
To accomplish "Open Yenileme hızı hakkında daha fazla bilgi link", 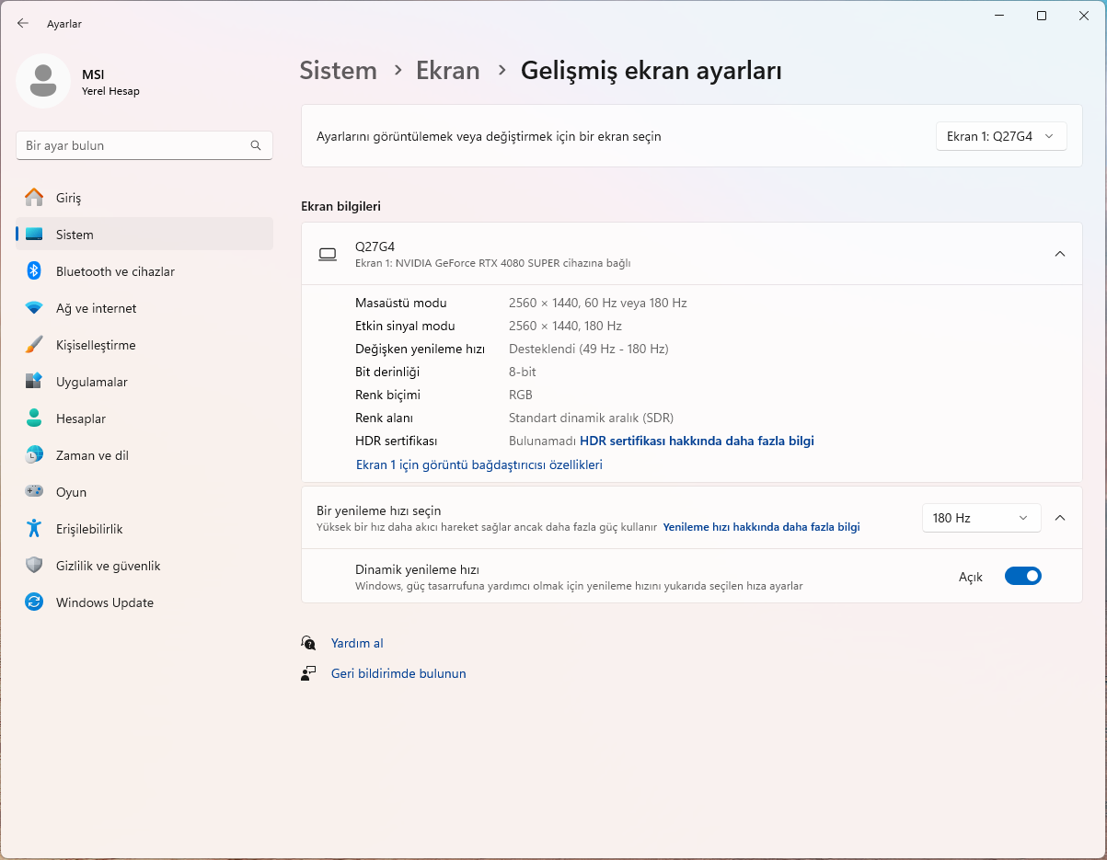I will (x=761, y=527).
